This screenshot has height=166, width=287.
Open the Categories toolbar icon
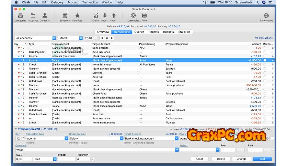tap(20, 16)
